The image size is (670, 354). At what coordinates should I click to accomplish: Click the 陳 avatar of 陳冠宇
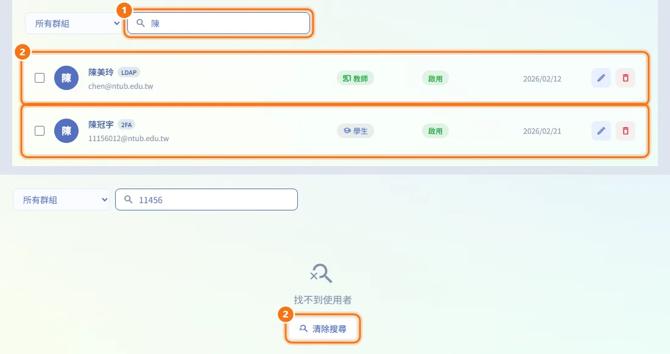pos(66,131)
